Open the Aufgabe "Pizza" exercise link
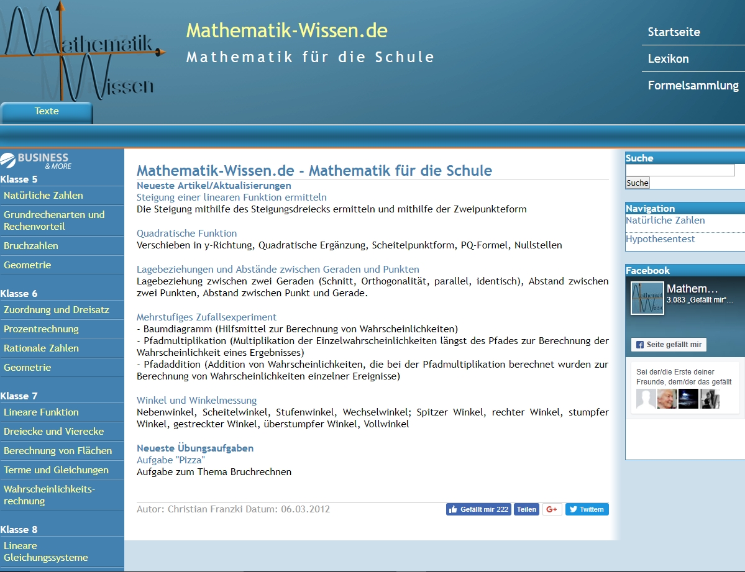 (x=171, y=460)
